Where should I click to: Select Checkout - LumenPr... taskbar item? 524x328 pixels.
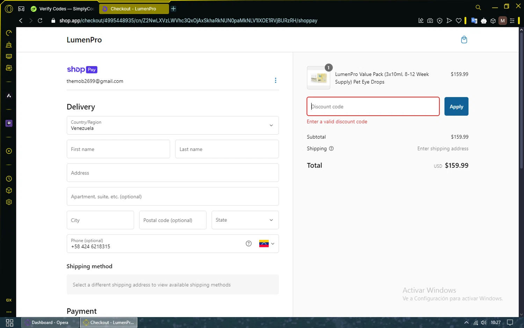click(x=109, y=322)
